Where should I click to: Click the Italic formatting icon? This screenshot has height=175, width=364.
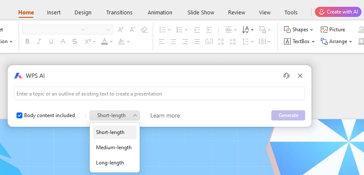[39, 41]
